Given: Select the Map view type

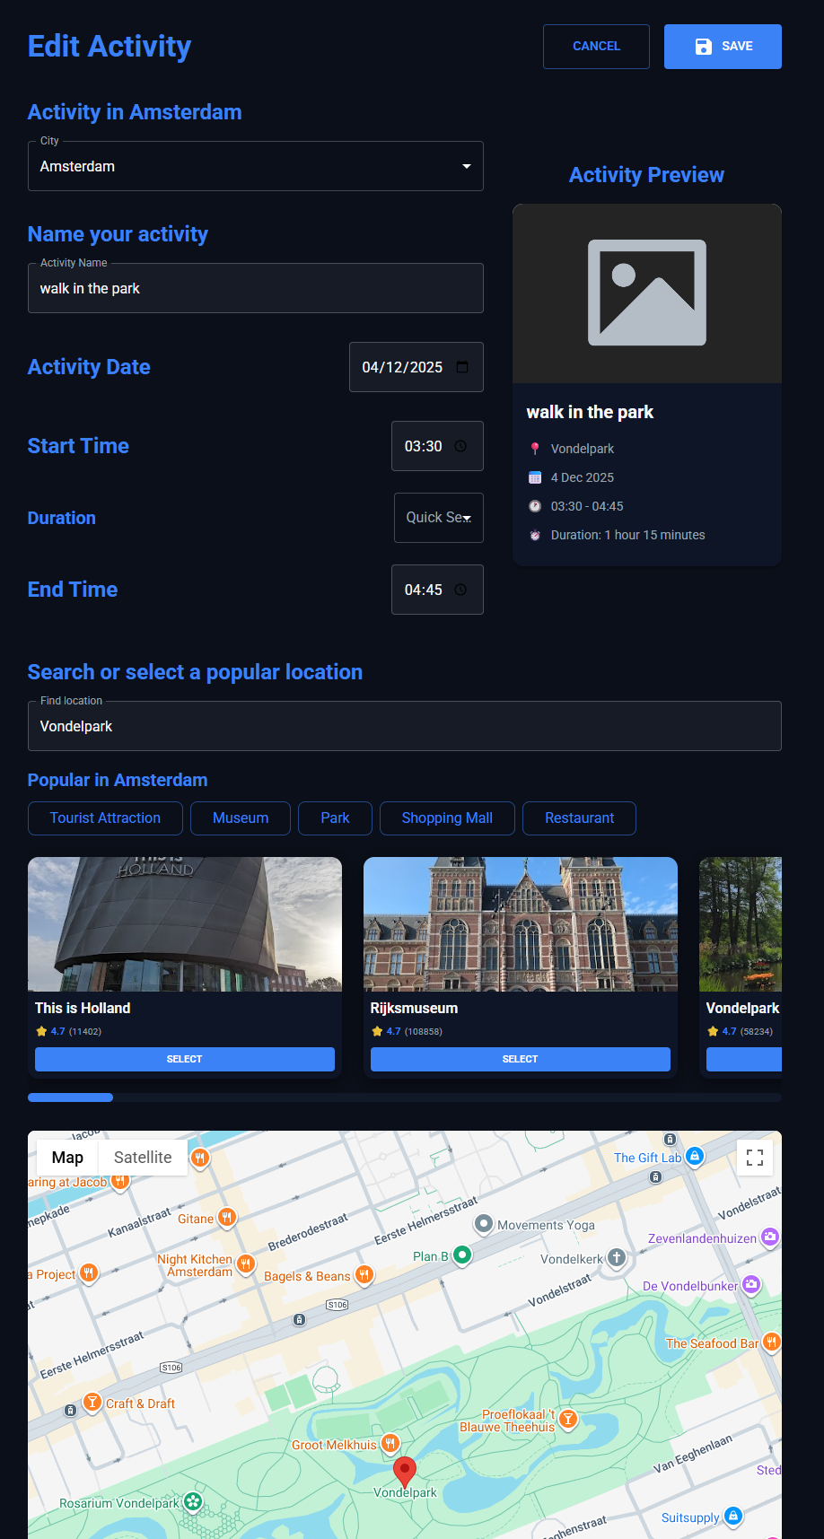Looking at the screenshot, I should point(67,1158).
